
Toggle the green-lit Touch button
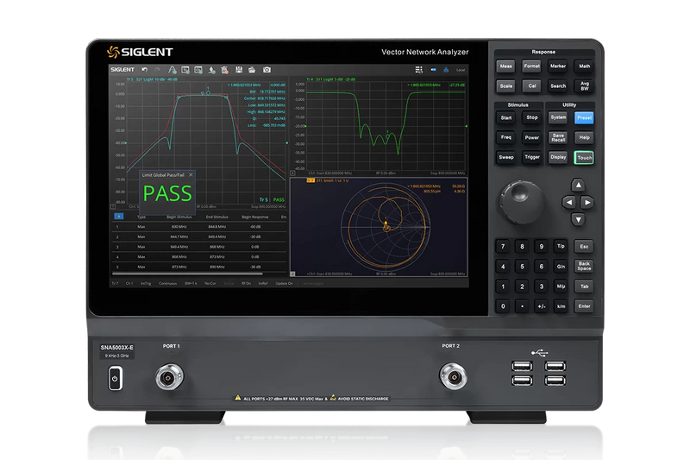point(584,158)
